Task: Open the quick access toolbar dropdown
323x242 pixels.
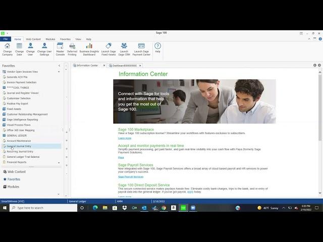Action: [x=8, y=33]
